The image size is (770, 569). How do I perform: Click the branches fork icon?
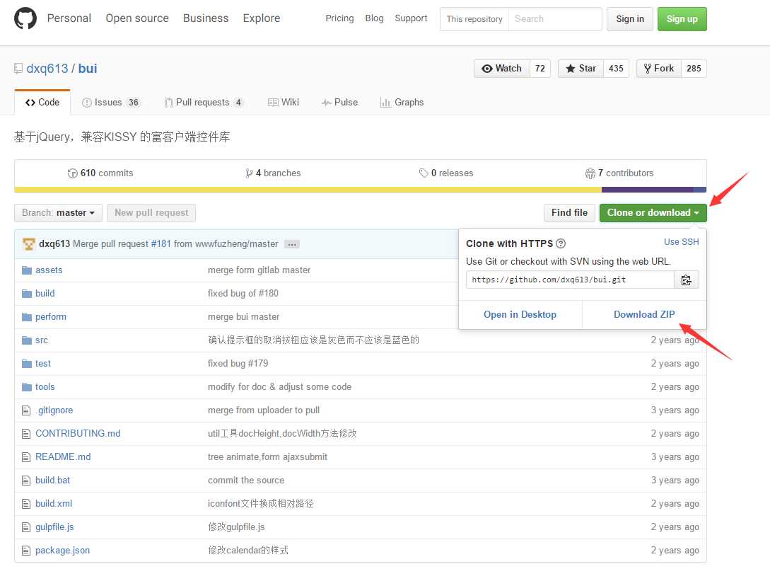point(249,173)
